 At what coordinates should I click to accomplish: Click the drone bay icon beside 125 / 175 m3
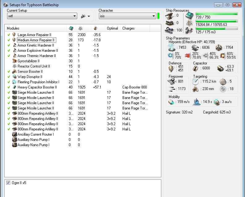tap(189, 31)
